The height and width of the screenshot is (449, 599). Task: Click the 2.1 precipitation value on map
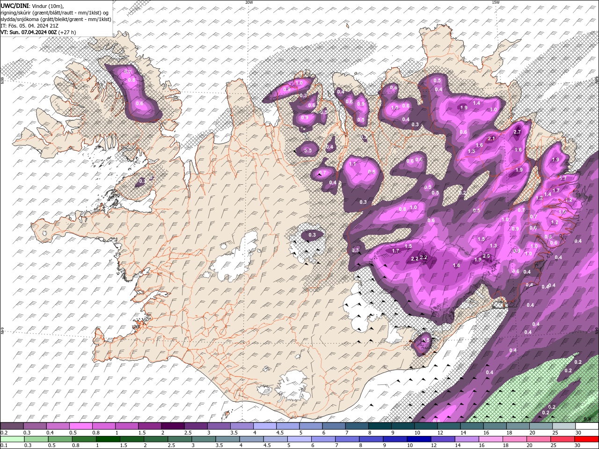pos(491,139)
